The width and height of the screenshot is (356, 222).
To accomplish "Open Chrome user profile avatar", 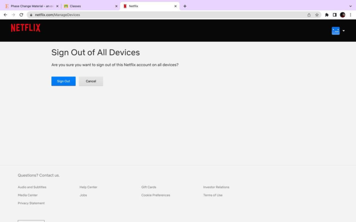I will click(342, 15).
